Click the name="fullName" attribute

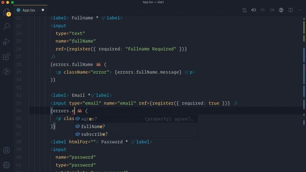(x=76, y=41)
